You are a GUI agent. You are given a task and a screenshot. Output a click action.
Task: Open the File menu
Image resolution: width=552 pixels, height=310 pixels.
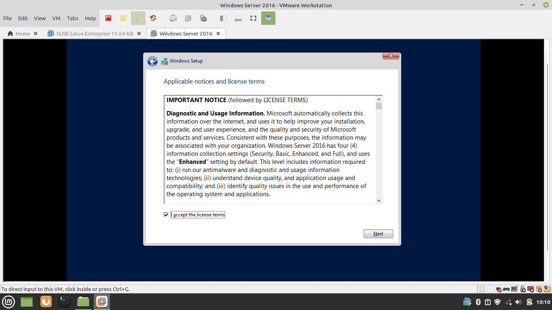click(x=8, y=18)
